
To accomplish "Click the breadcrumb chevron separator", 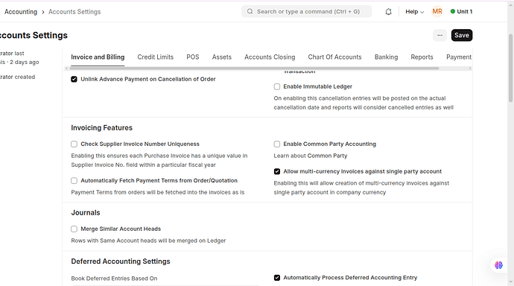I will point(43,12).
